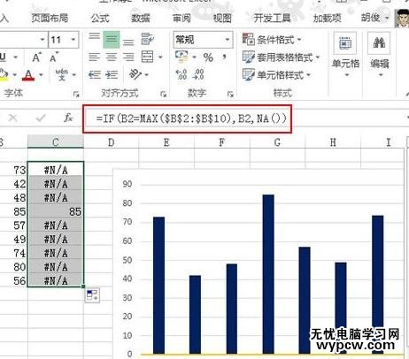Open 套用表格格式 table format menu
409x359 pixels.
(282, 57)
